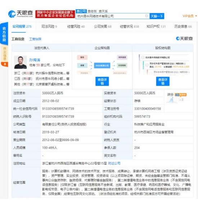
Task: Click registration number 330100400049158
Action: [148, 109]
